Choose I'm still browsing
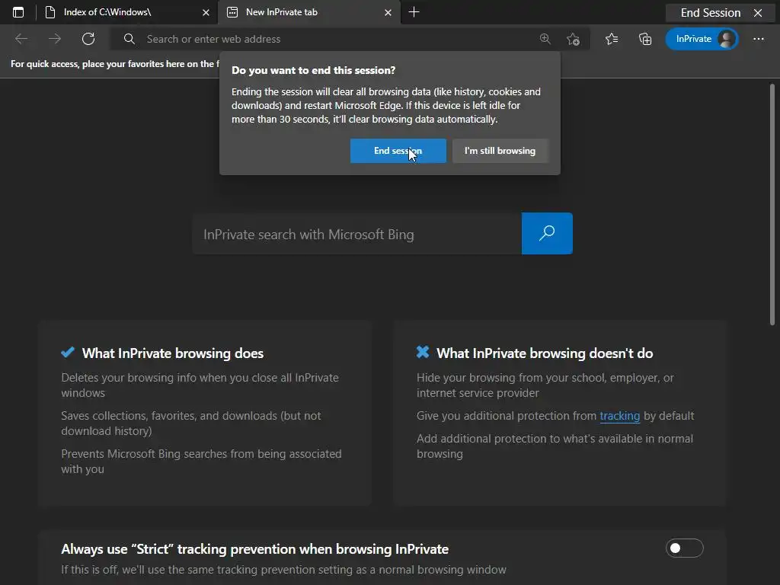The width and height of the screenshot is (780, 585). (500, 151)
